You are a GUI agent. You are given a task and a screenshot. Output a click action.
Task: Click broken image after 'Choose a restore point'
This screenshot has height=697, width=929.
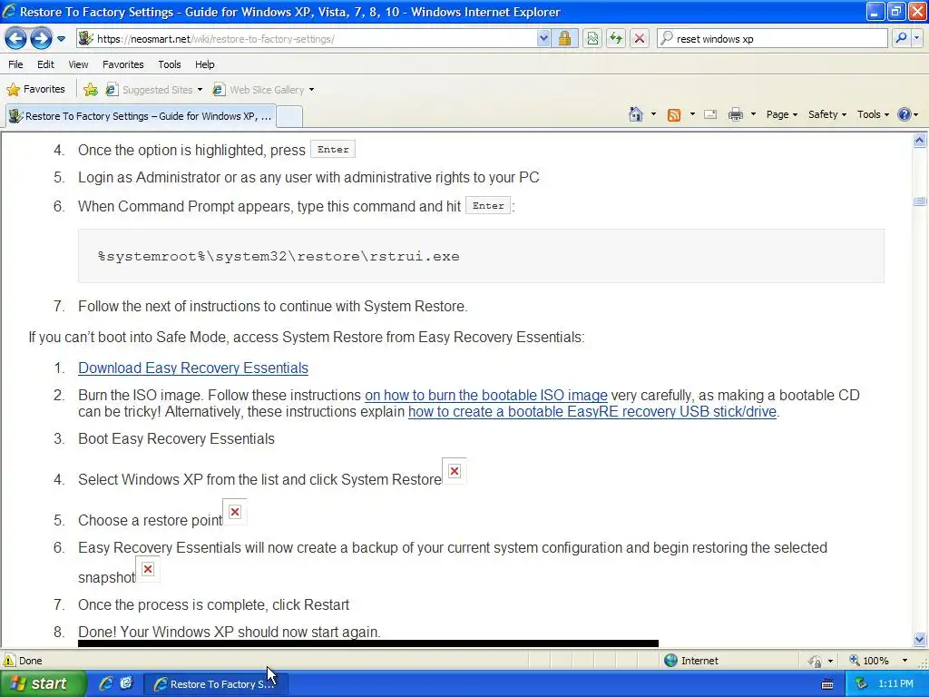235,512
